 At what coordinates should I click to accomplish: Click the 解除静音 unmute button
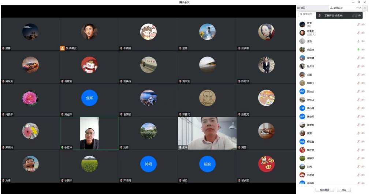click(324, 190)
